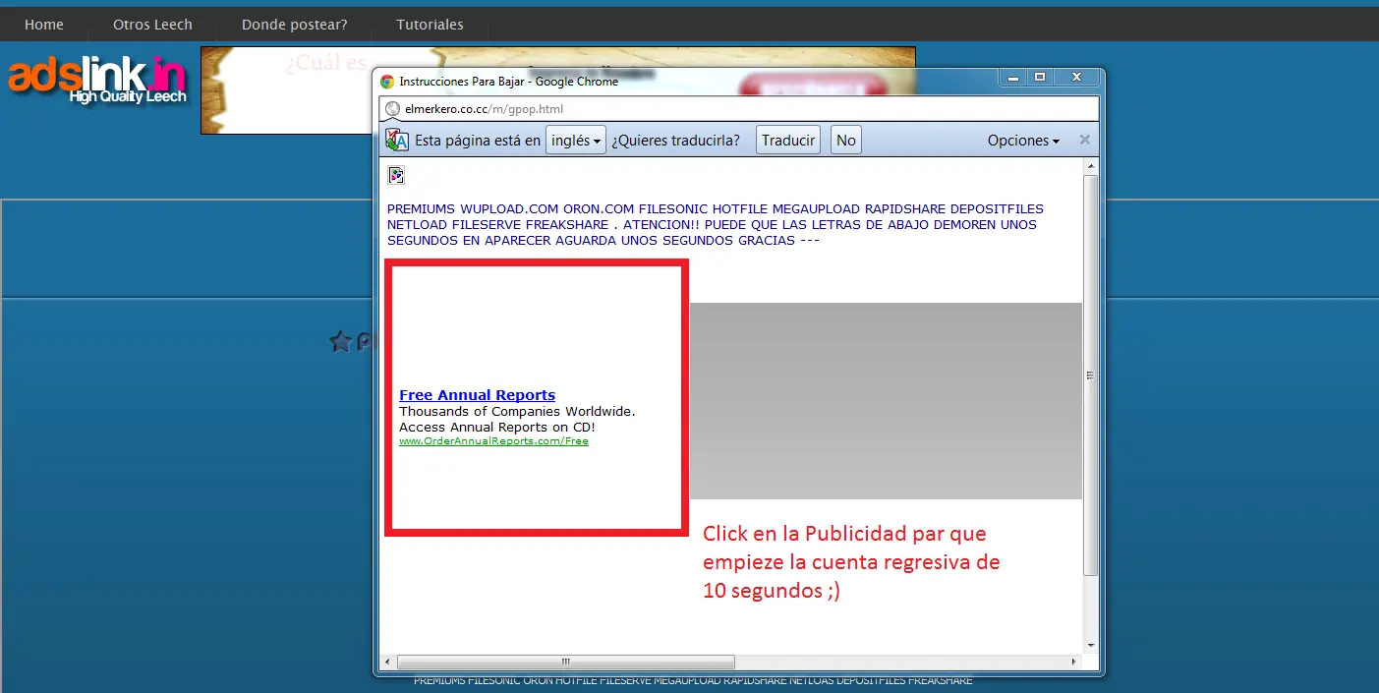1379x693 pixels.
Task: Open the inglés language dropdown
Action: 576,140
